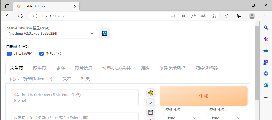Screen dimensions: 272x120
Task: Refresh the browser page
Action: [x=20, y=16]
